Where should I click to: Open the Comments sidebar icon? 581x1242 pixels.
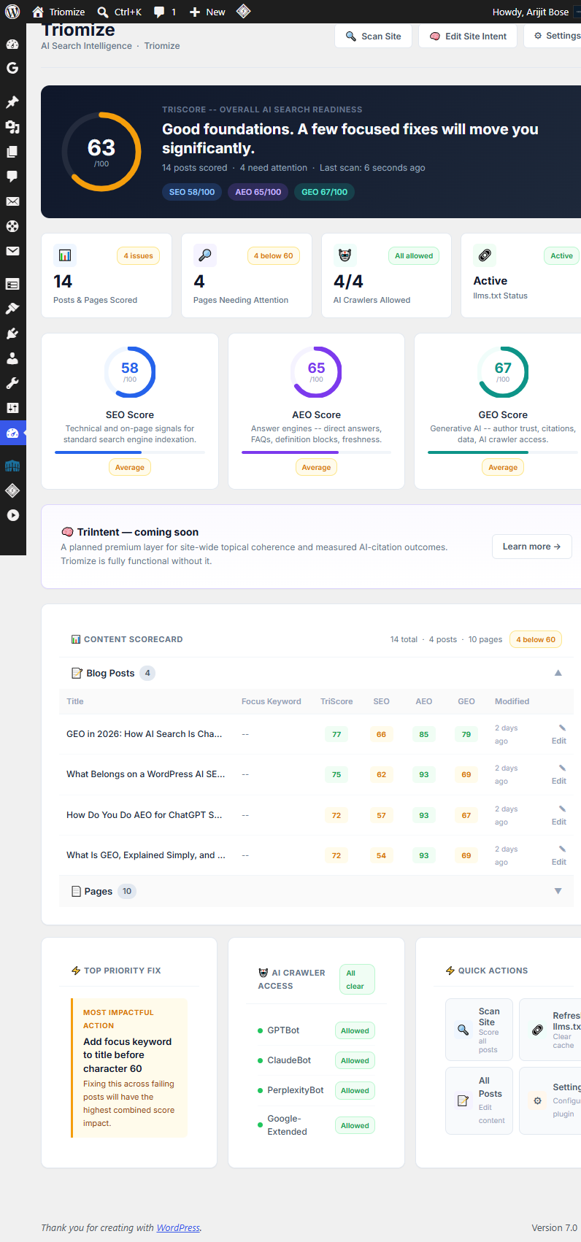(12, 177)
